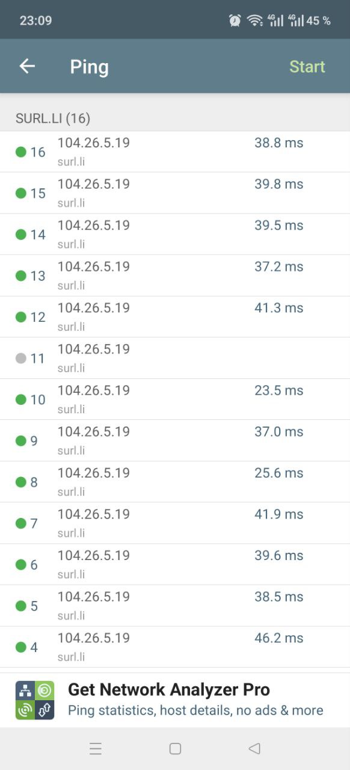Start the ping test
Screen dimensions: 350x770
pos(307,66)
